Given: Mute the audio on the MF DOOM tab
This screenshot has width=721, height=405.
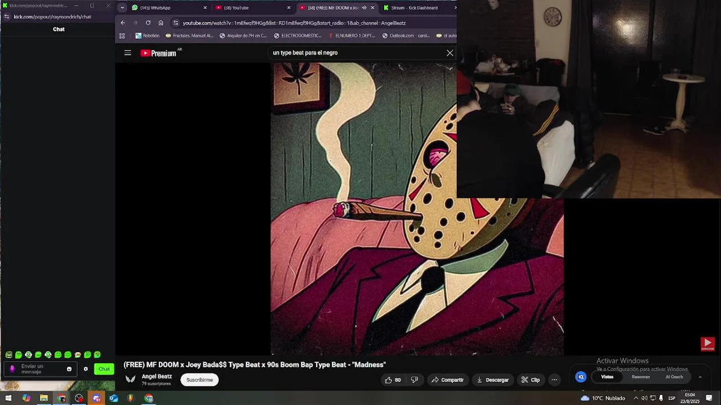Looking at the screenshot, I should pos(364,8).
